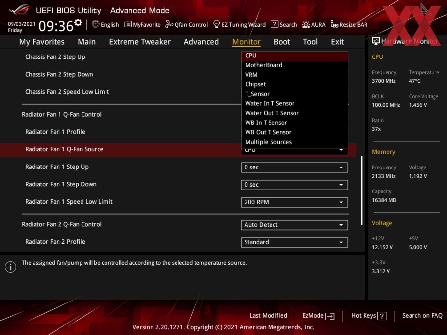Viewport: 447px width, 335px height.
Task: Open the Exit tab
Action: pyautogui.click(x=337, y=42)
